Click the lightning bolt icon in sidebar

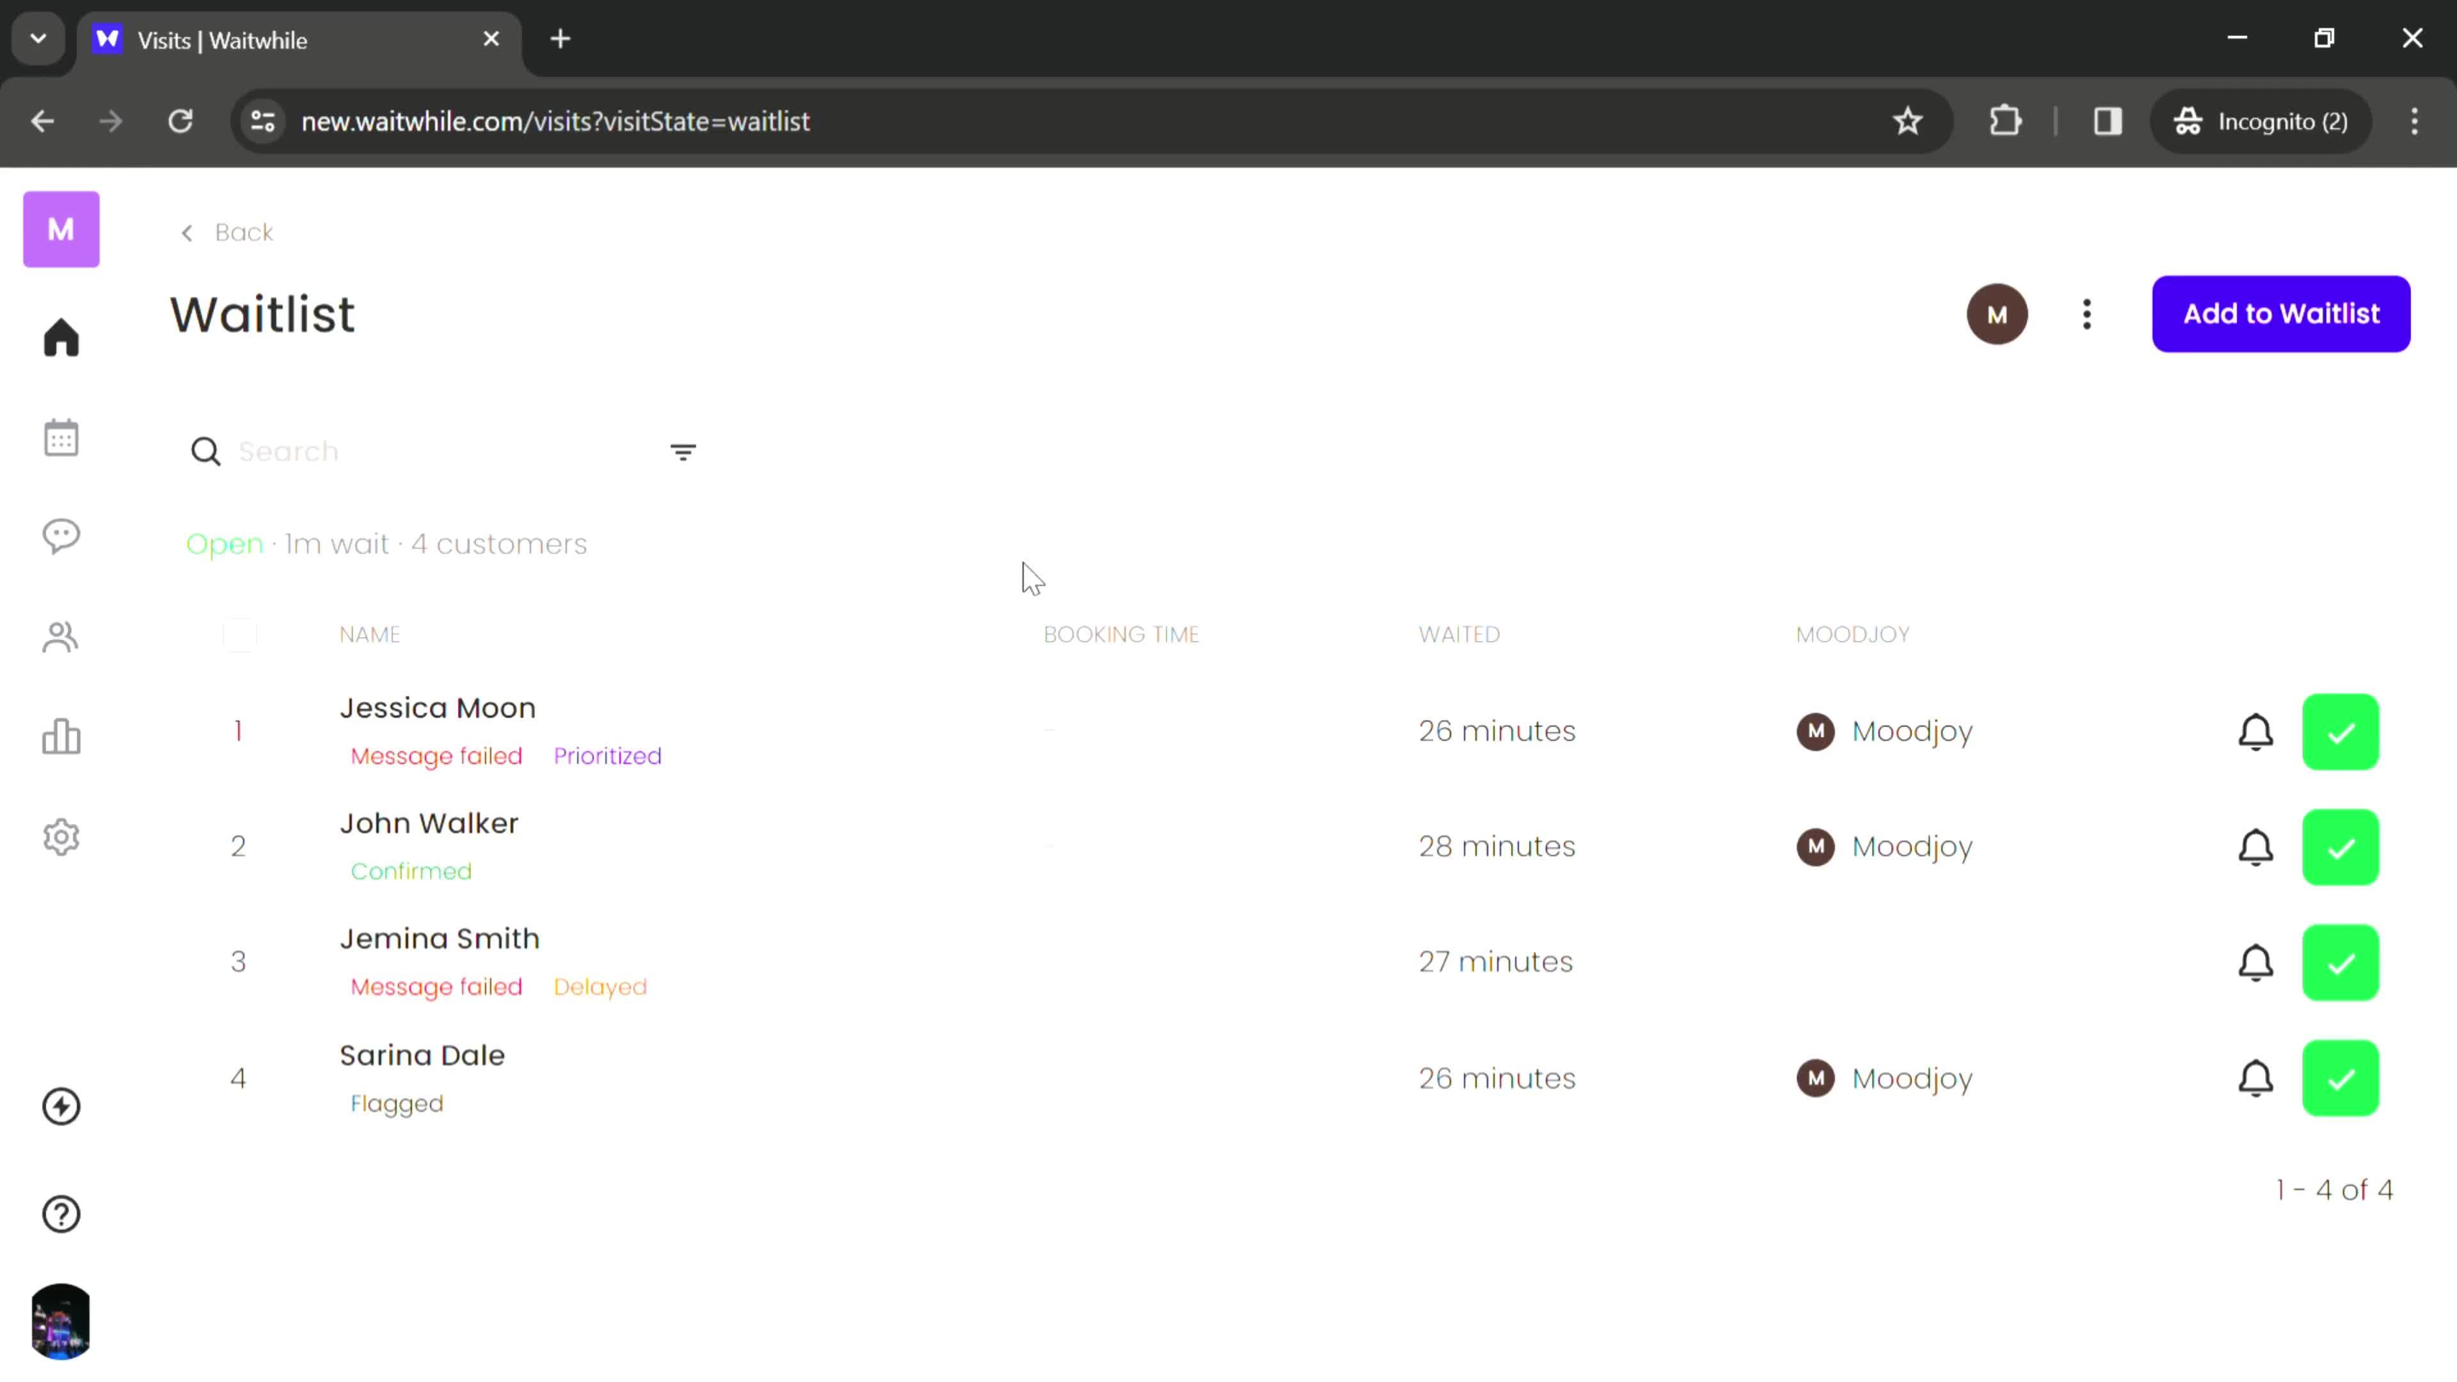pyautogui.click(x=61, y=1106)
